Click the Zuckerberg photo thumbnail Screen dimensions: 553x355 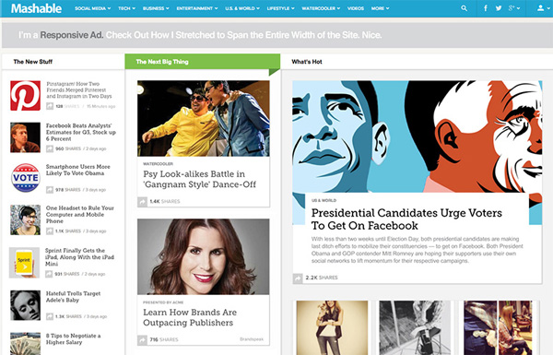[x=26, y=137]
